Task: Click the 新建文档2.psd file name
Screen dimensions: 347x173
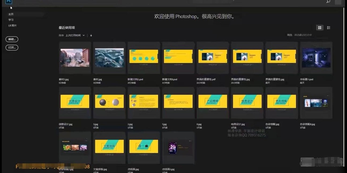Action: 135,79
